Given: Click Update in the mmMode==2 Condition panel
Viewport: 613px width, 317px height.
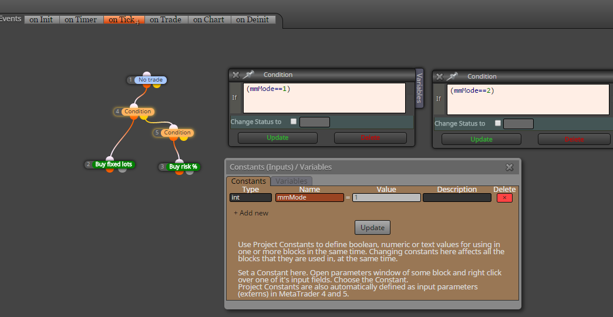Looking at the screenshot, I should tap(481, 140).
